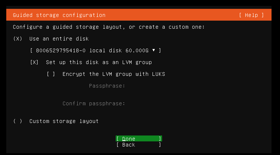Open the local disk 60.000G dropdown
Screen dimensions: 280x155
[x=95, y=50]
